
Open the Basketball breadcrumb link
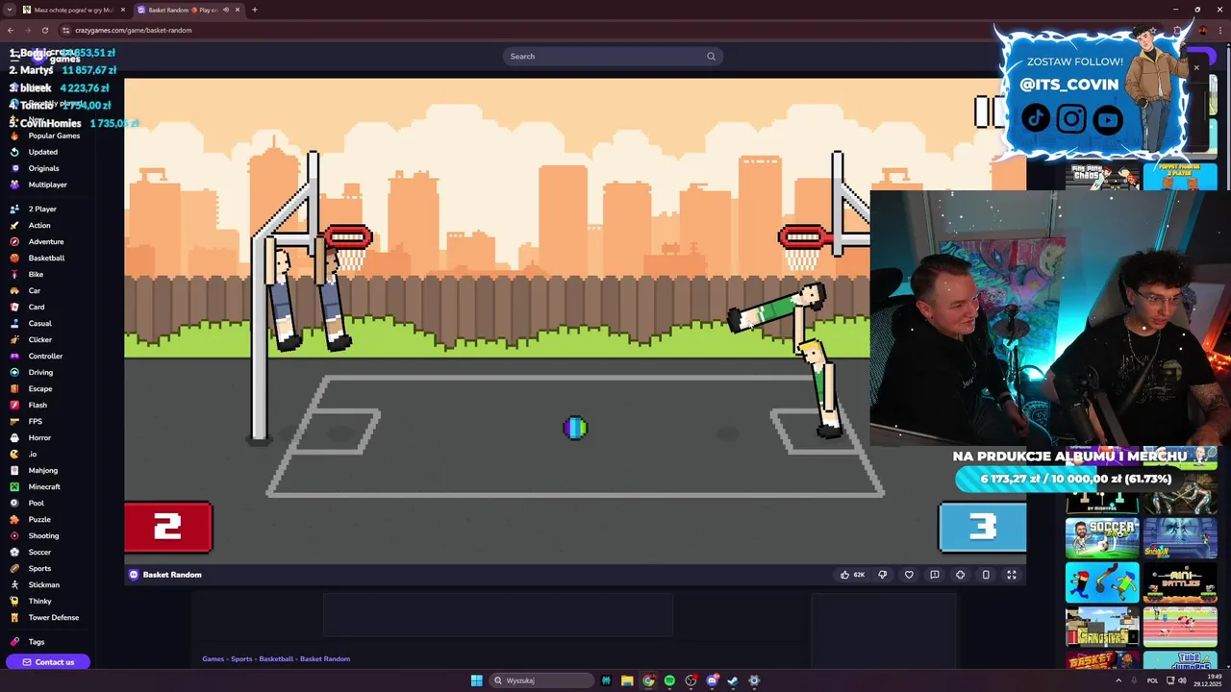276,659
